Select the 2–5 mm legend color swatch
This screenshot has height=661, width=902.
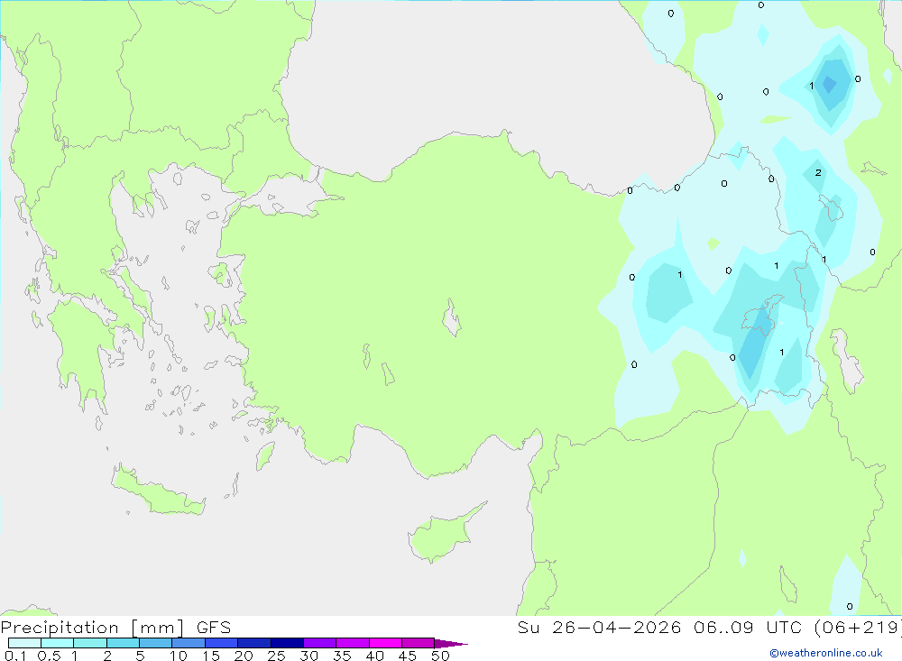(x=123, y=643)
